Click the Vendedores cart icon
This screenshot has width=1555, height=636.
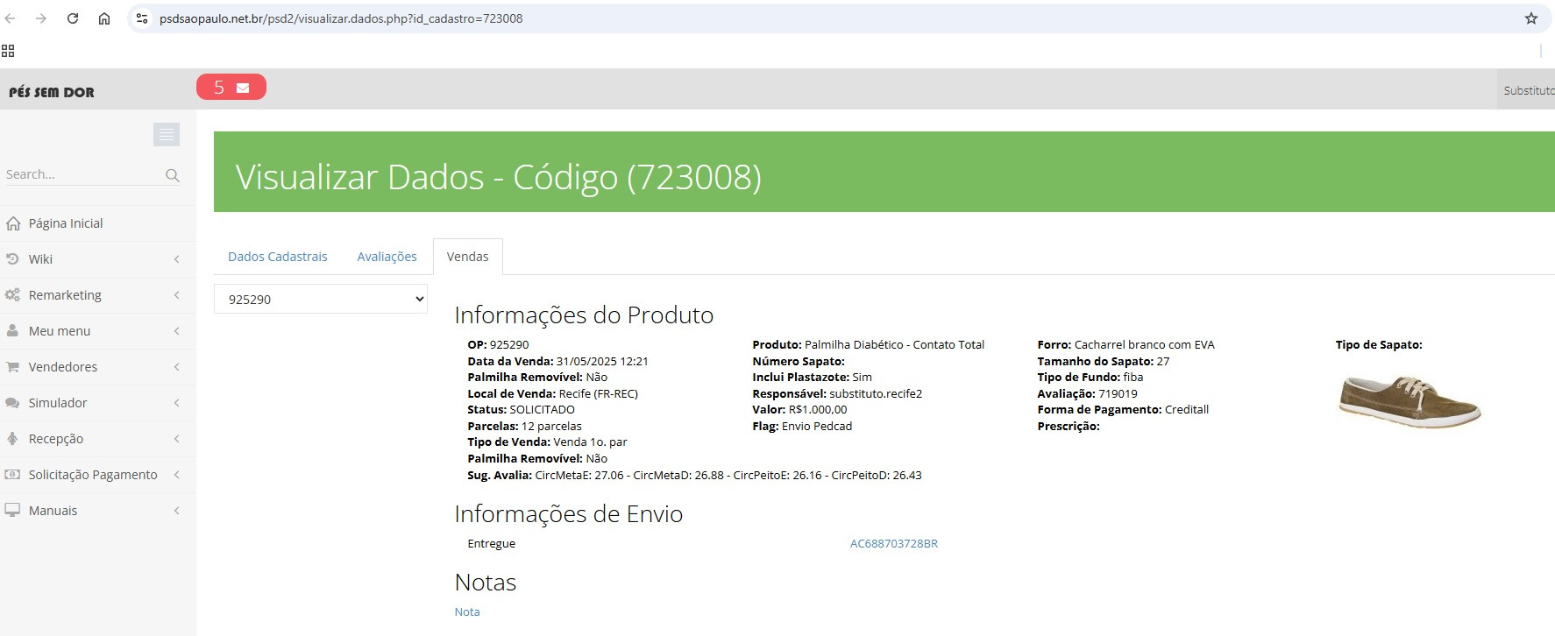coord(12,367)
